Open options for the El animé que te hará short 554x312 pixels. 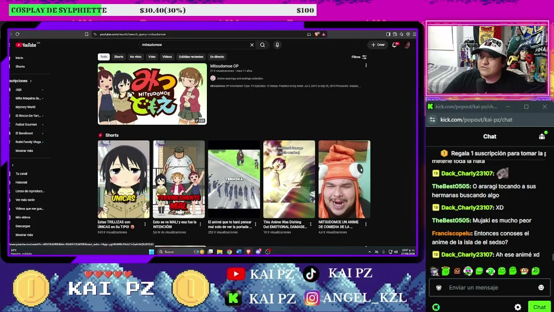[x=255, y=224]
